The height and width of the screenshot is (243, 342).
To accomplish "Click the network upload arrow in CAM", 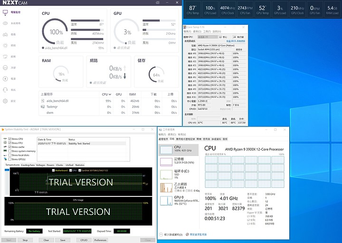I will coord(125,68).
